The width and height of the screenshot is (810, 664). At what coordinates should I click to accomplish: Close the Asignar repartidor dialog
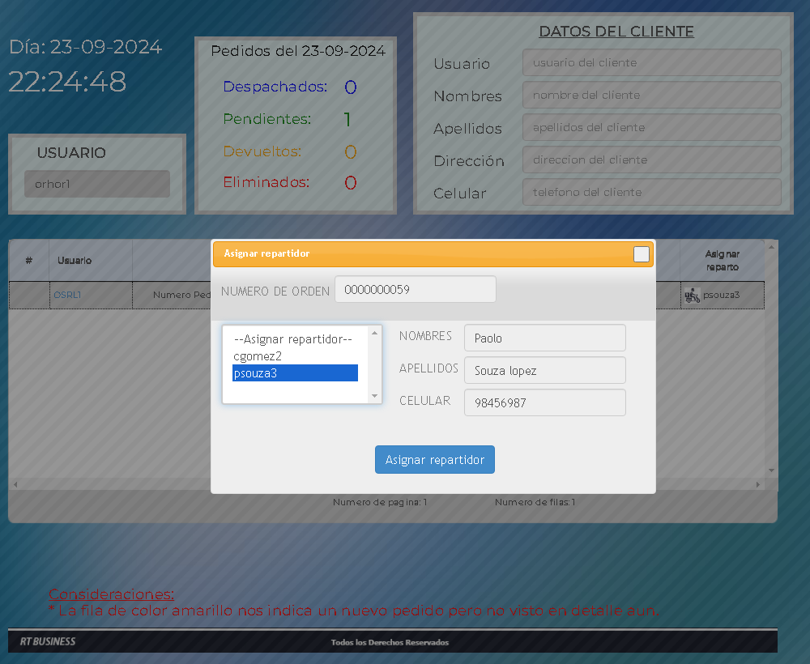pyautogui.click(x=641, y=254)
